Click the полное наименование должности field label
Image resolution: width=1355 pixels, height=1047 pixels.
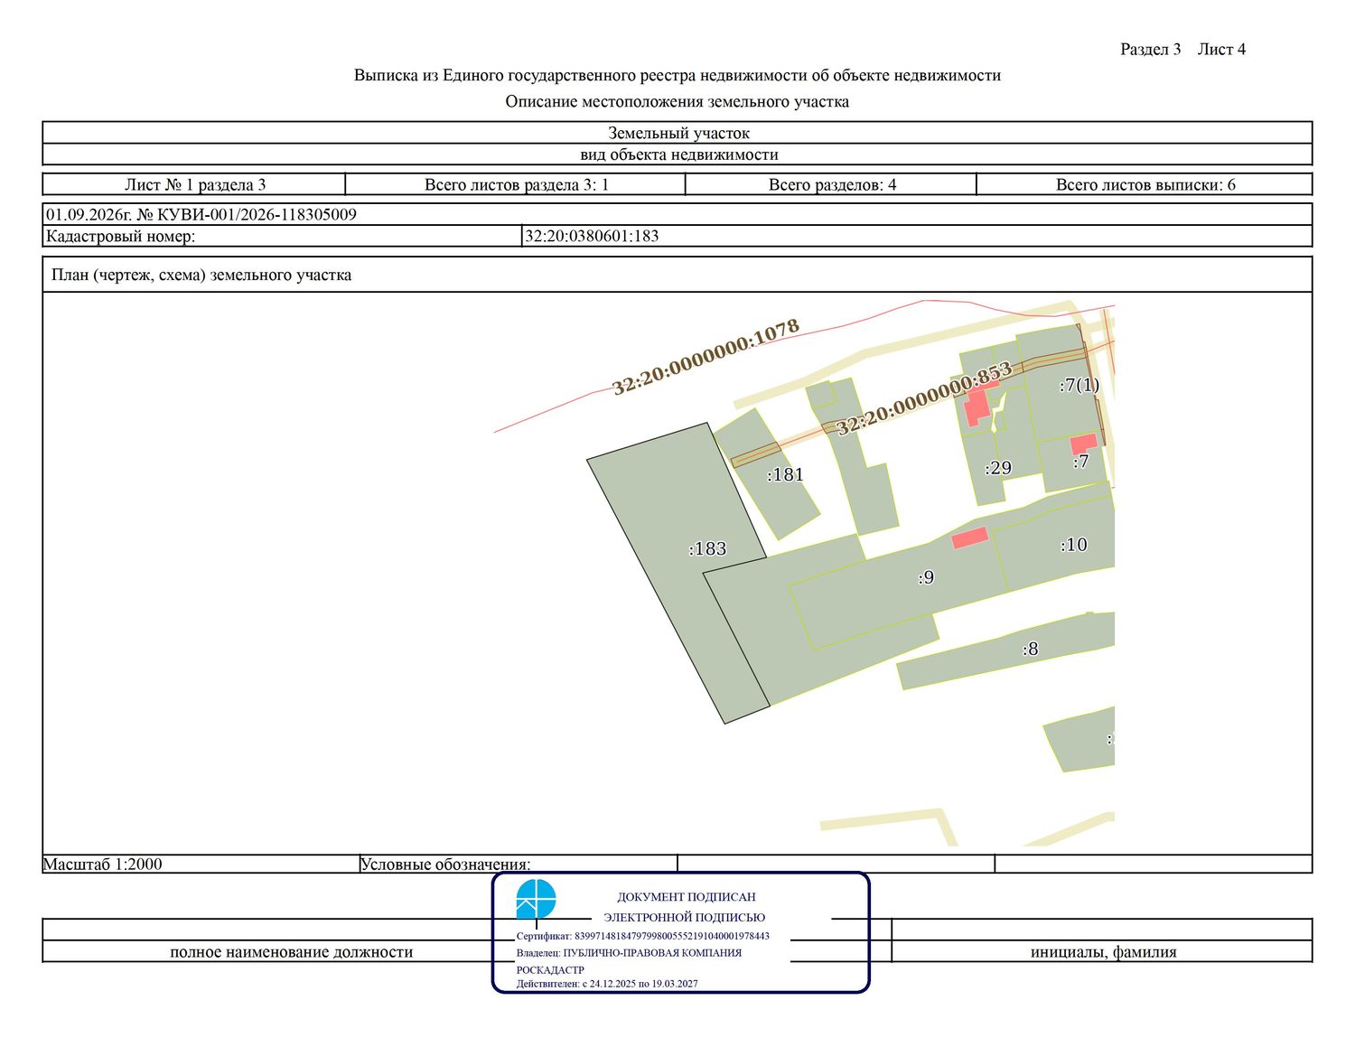point(292,951)
